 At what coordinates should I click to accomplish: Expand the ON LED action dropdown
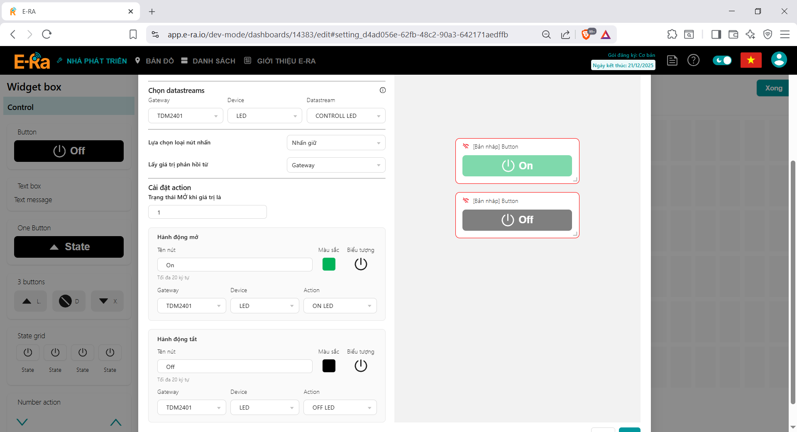(340, 306)
